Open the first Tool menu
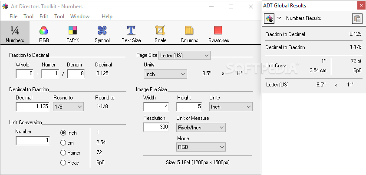Screen dimensions: 366x175 [x=28, y=17]
